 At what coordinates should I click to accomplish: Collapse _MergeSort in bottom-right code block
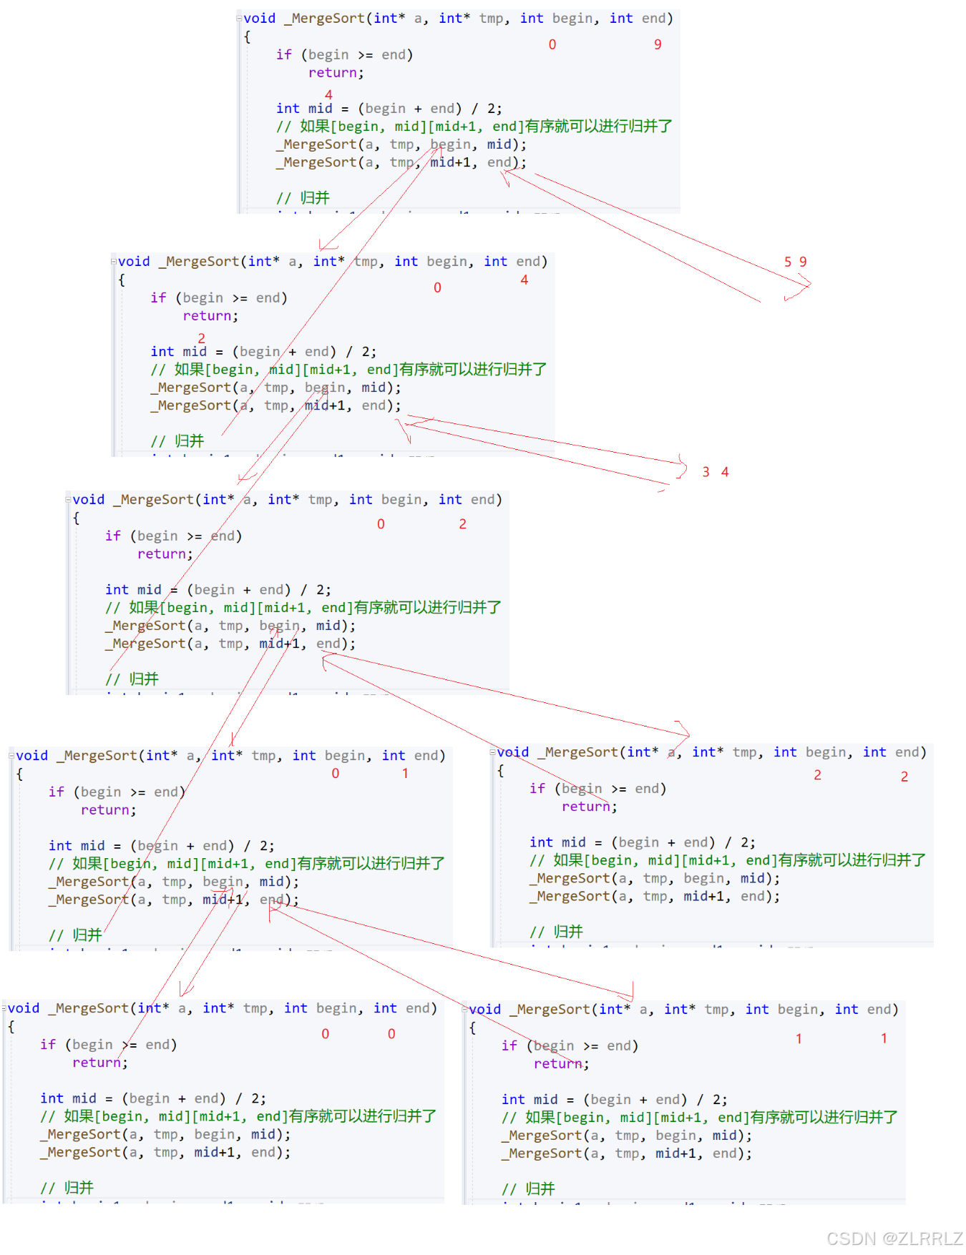[464, 1010]
